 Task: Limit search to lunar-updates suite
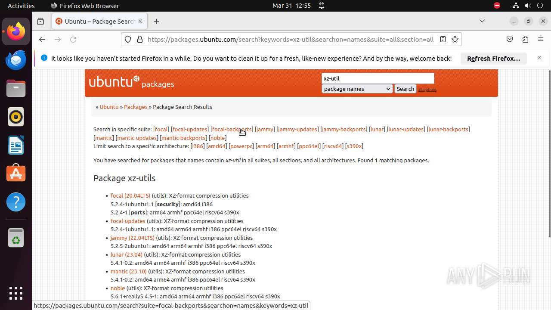(406, 129)
